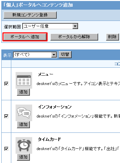Click the メニュー content icon
This screenshot has height=163, width=120.
(x=24, y=80)
